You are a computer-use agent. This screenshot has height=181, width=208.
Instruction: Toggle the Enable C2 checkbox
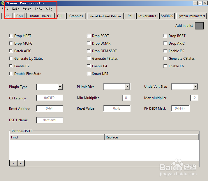click(x=11, y=66)
